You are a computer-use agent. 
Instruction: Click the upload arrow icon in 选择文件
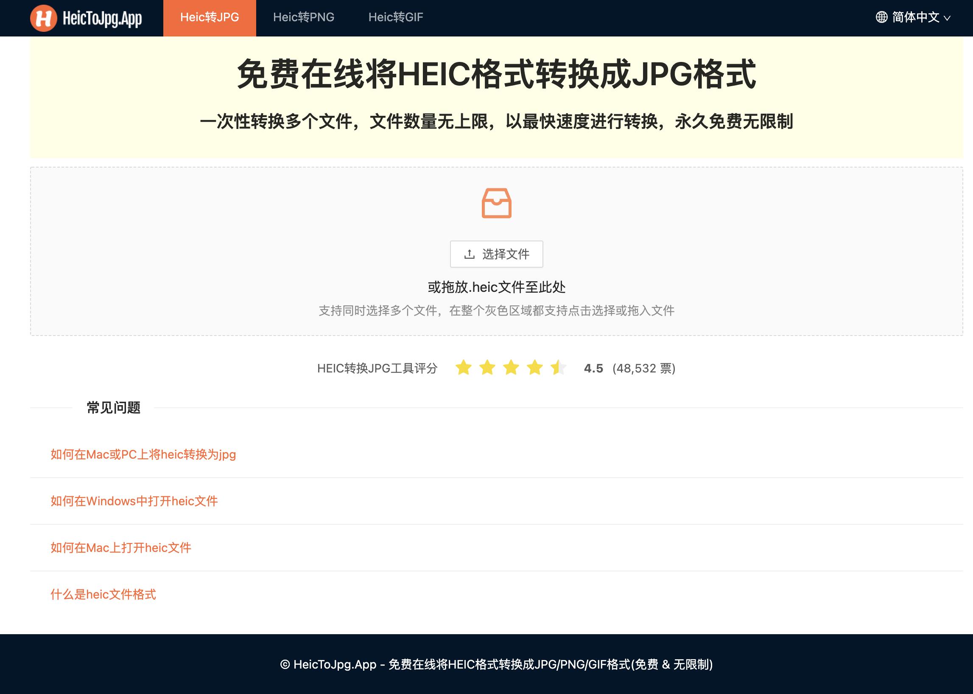pyautogui.click(x=469, y=254)
